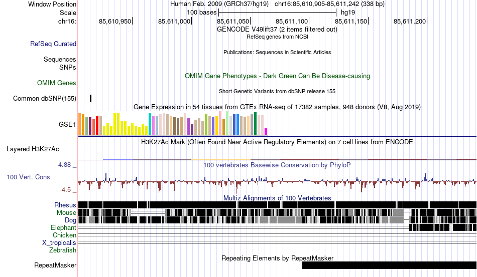477x277 pixels.
Task: Click the RepeatMasker black repeat element block
Action: pos(390,265)
